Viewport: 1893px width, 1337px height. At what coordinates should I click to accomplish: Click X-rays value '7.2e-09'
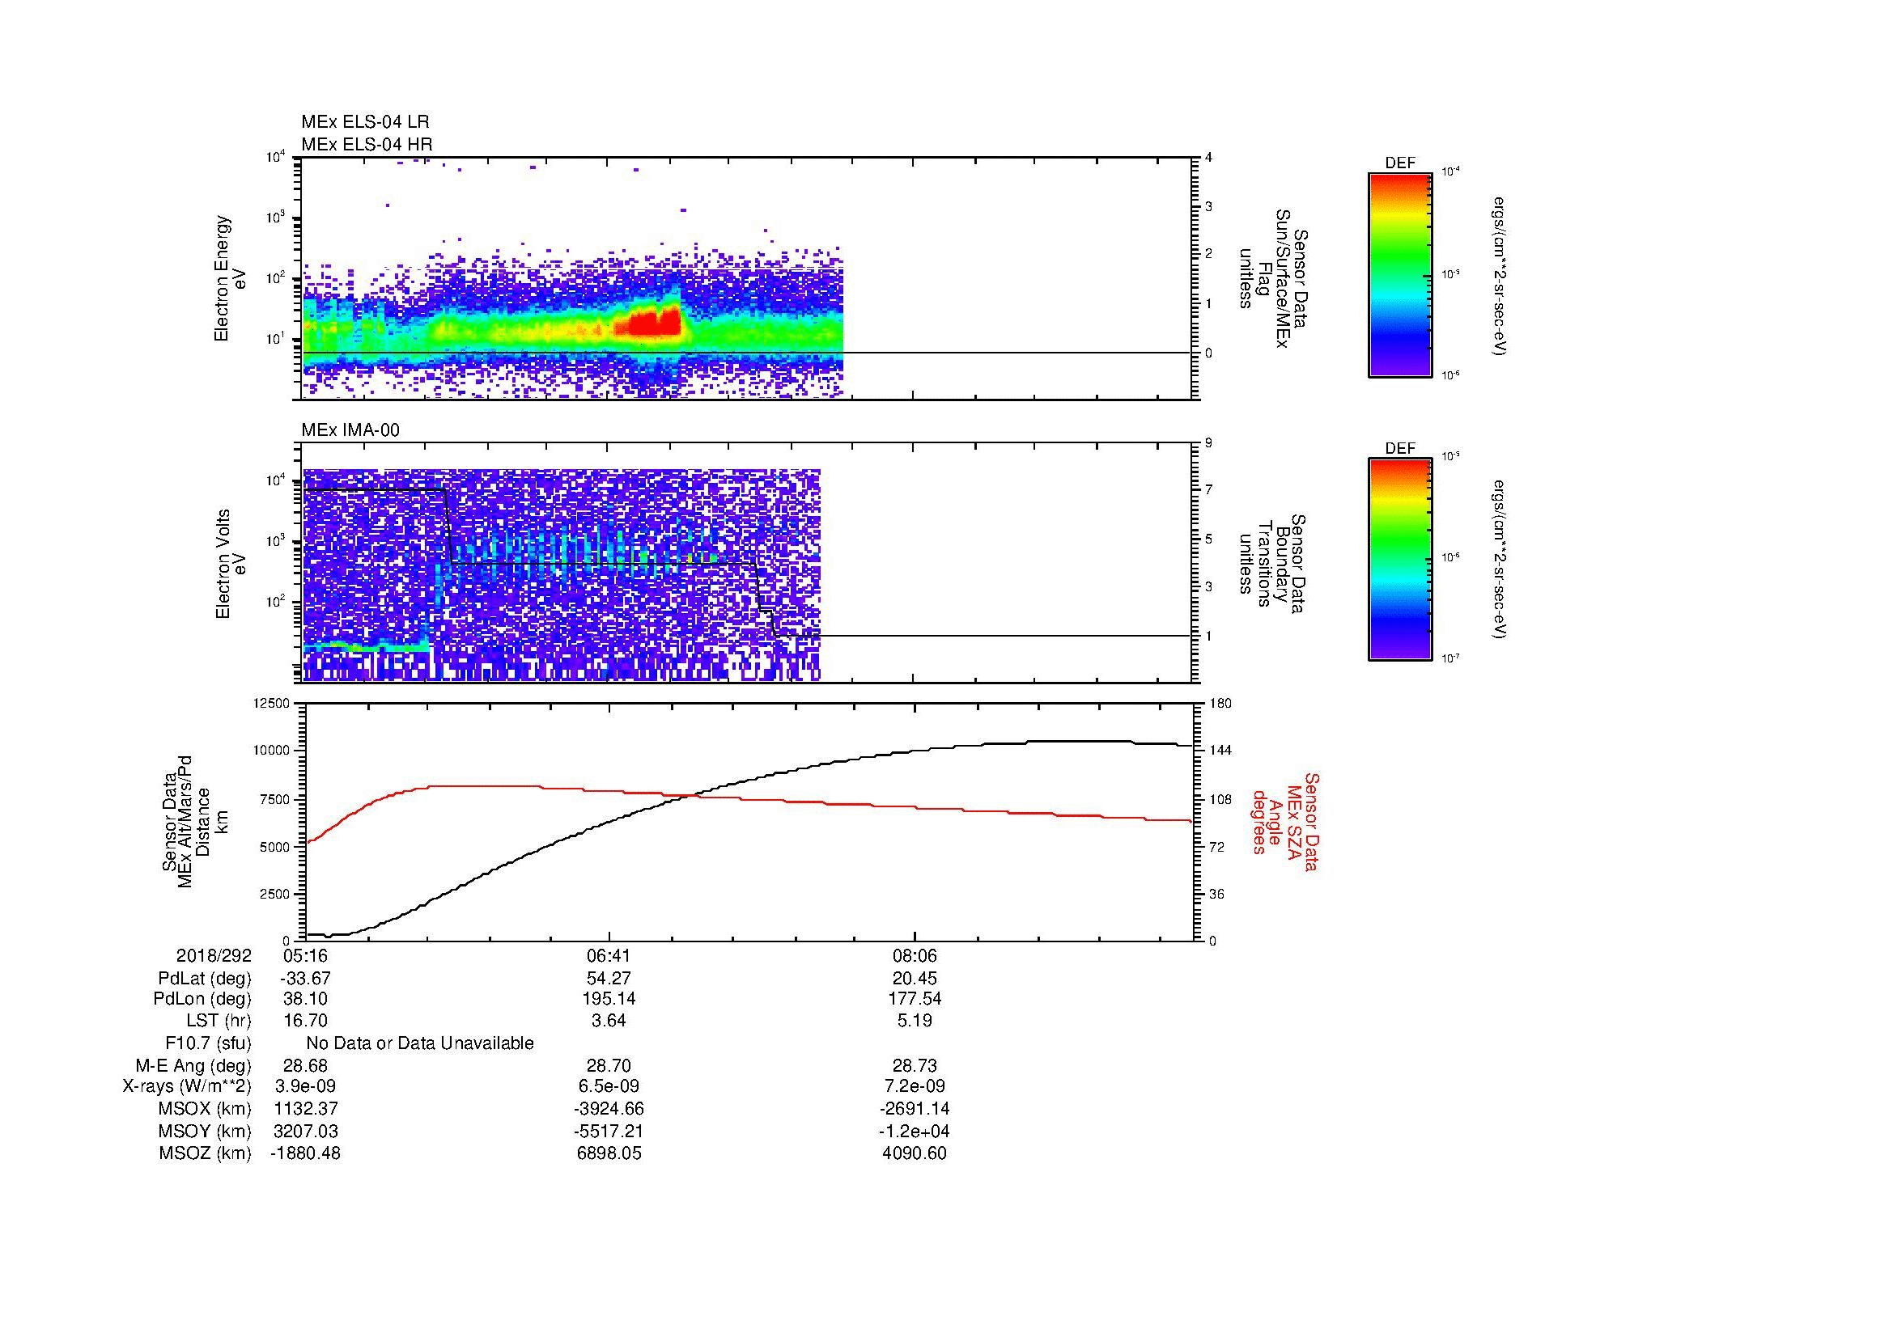[x=915, y=1086]
